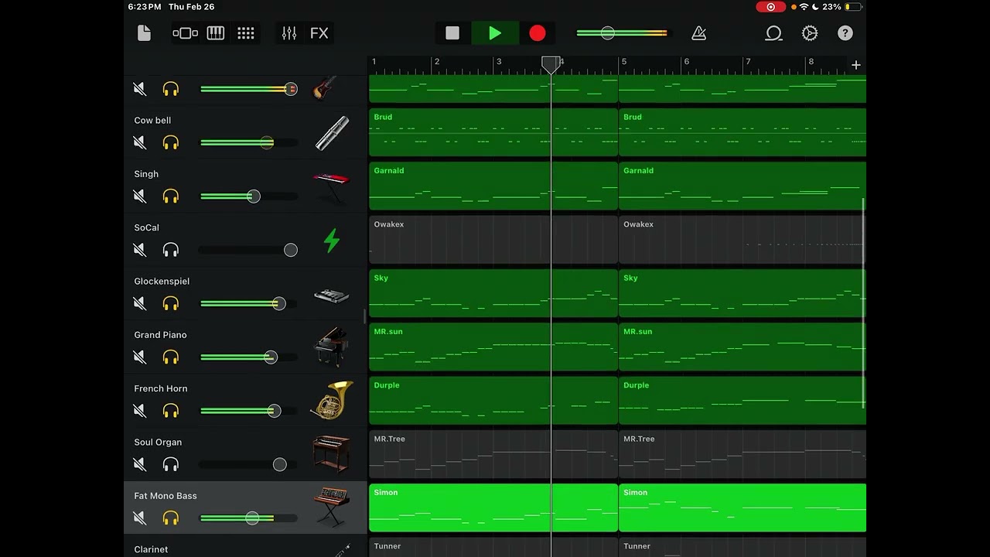The image size is (990, 557).
Task: Toggle solo headphones on Cow bell
Action: (171, 142)
